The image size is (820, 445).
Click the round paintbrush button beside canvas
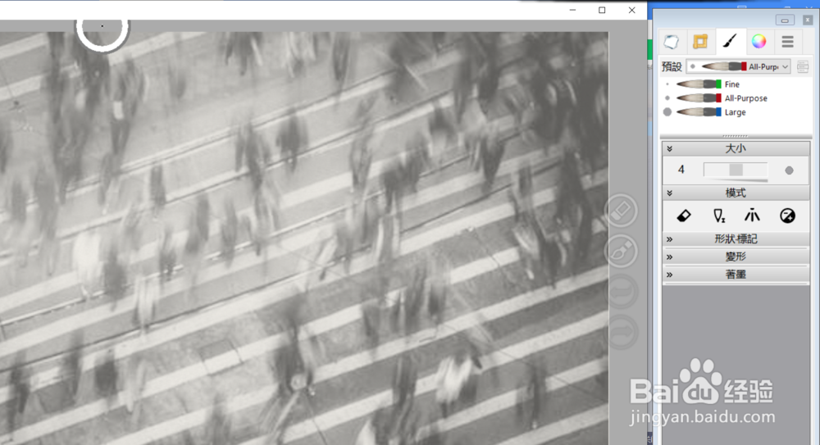[621, 252]
